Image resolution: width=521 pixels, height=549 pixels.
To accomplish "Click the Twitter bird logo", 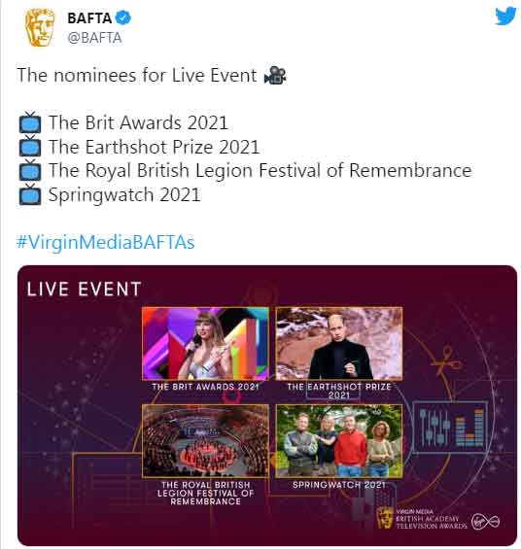I will (x=505, y=16).
